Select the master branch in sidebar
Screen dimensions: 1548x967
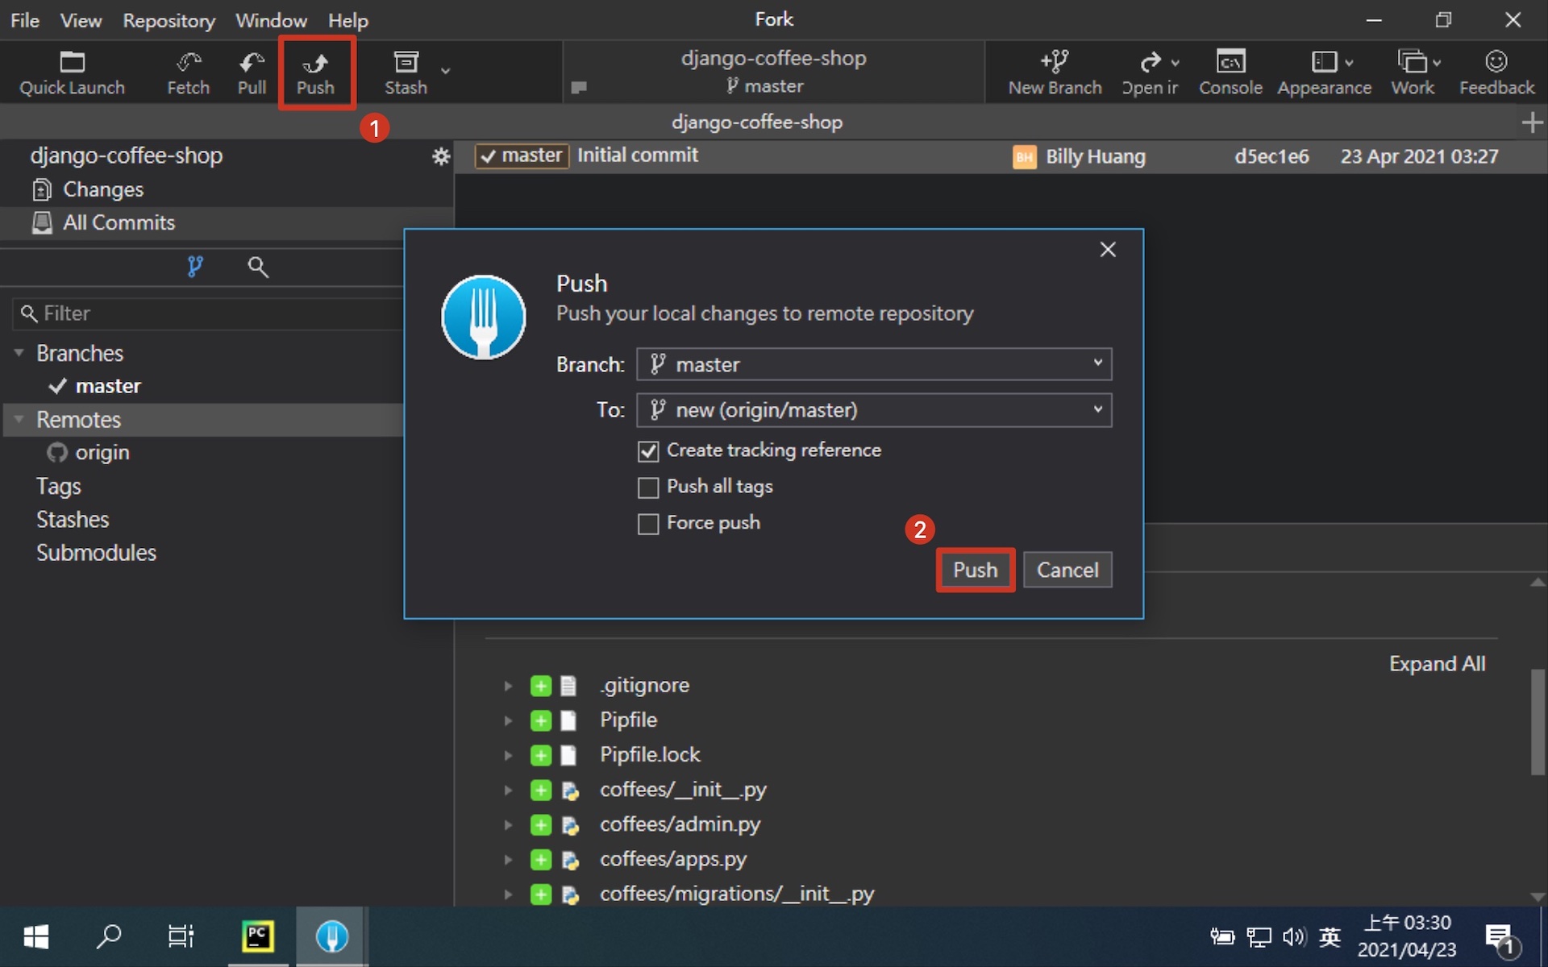click(x=108, y=386)
